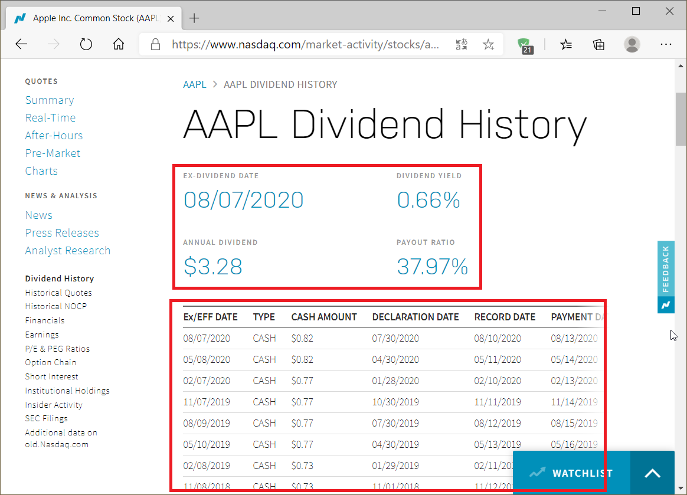Select Option Chain in sidebar
Viewport: 687px width, 495px height.
[50, 362]
